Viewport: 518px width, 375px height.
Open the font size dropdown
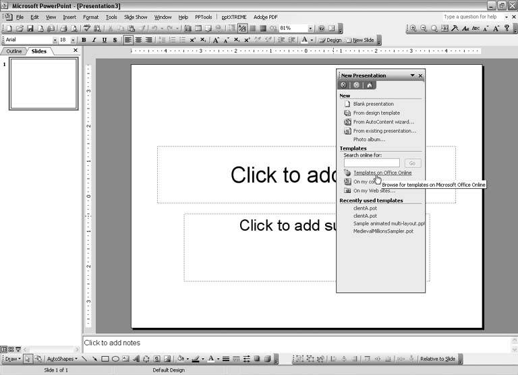click(x=73, y=40)
